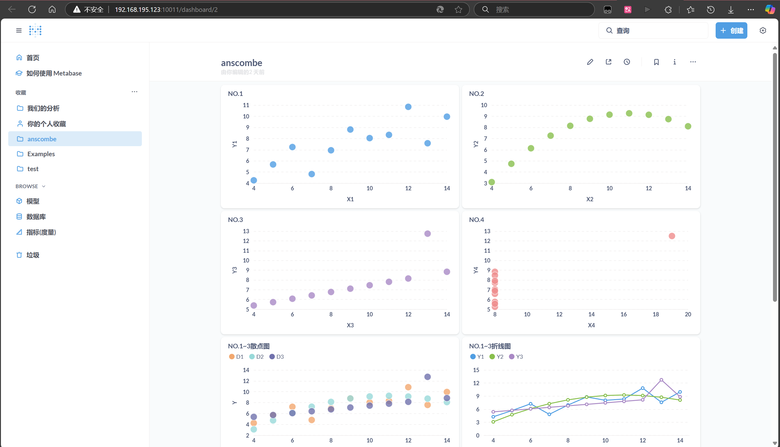
Task: Open the trash (垃圾) section
Action: (33, 255)
